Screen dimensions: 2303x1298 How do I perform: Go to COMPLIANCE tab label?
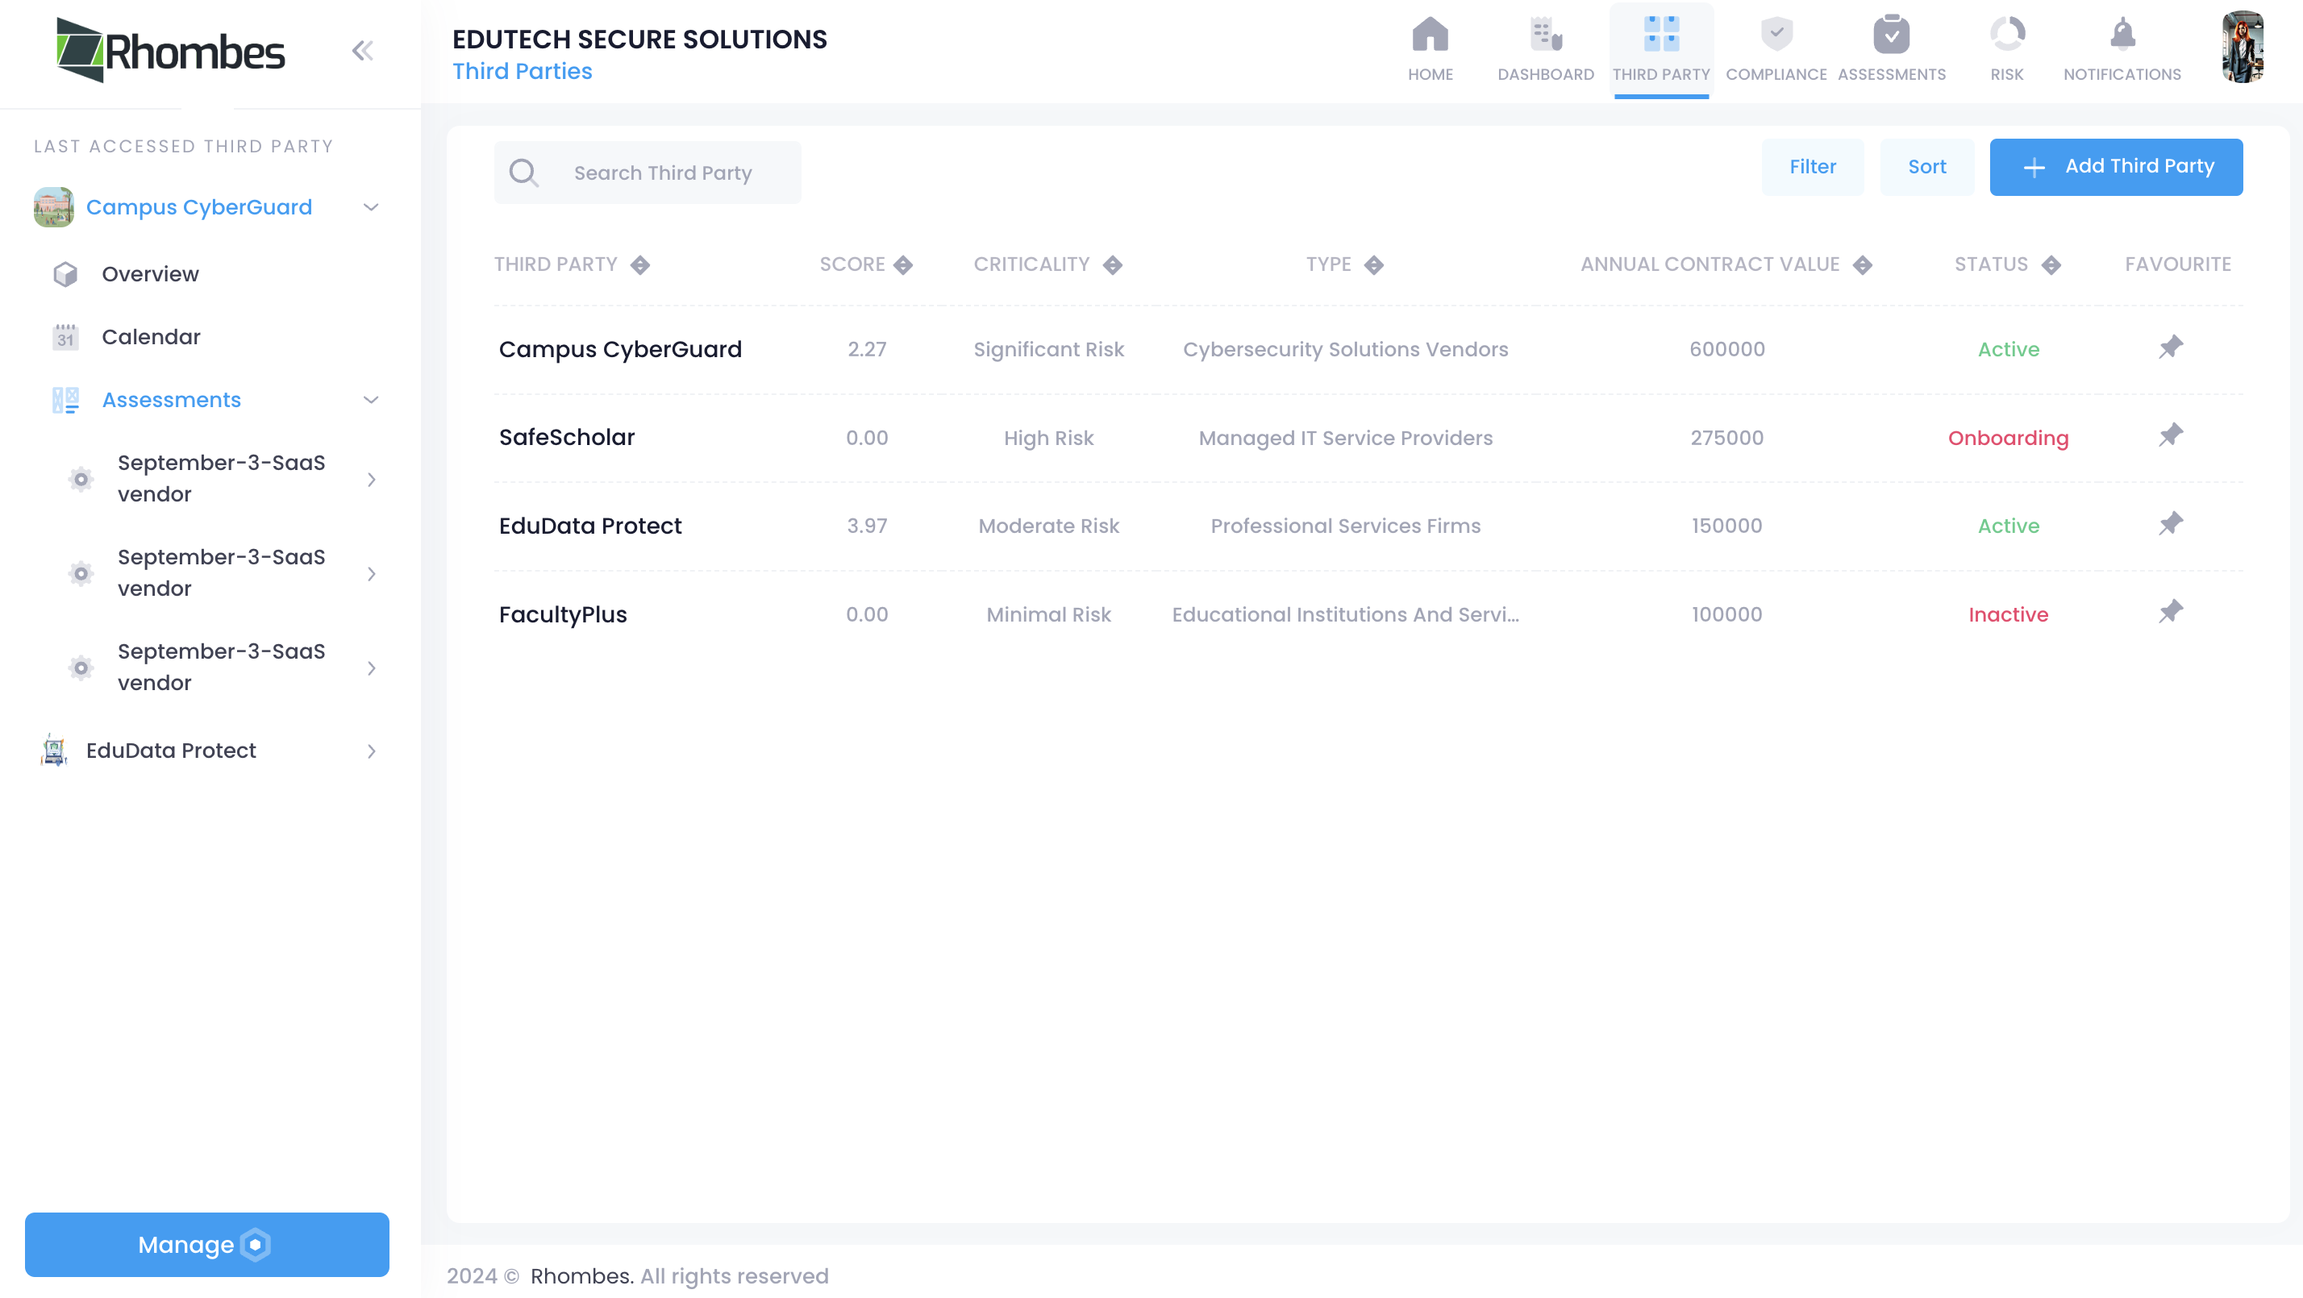pyautogui.click(x=1776, y=74)
